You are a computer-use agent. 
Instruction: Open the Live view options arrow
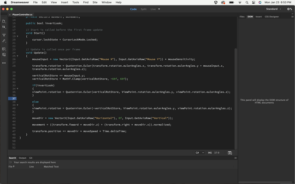coord(159,9)
